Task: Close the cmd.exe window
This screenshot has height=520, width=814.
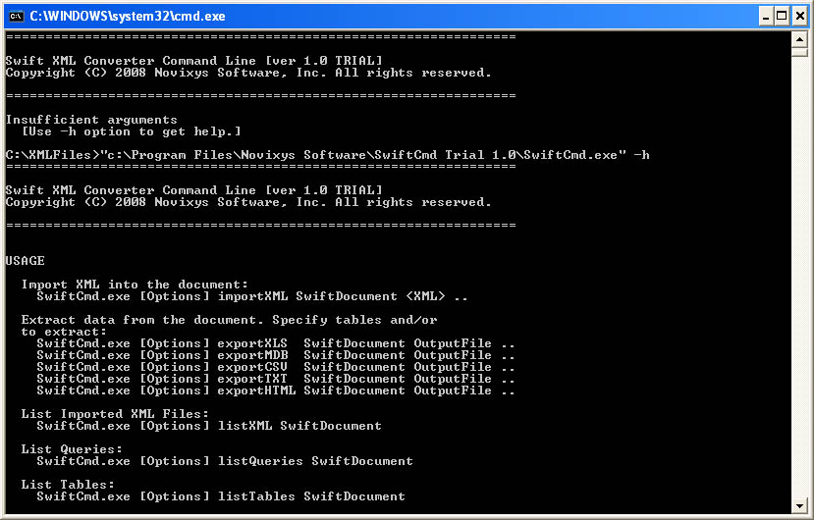Action: pyautogui.click(x=800, y=16)
